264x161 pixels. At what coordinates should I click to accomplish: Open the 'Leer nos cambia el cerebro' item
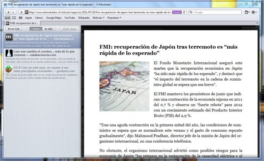42,56
